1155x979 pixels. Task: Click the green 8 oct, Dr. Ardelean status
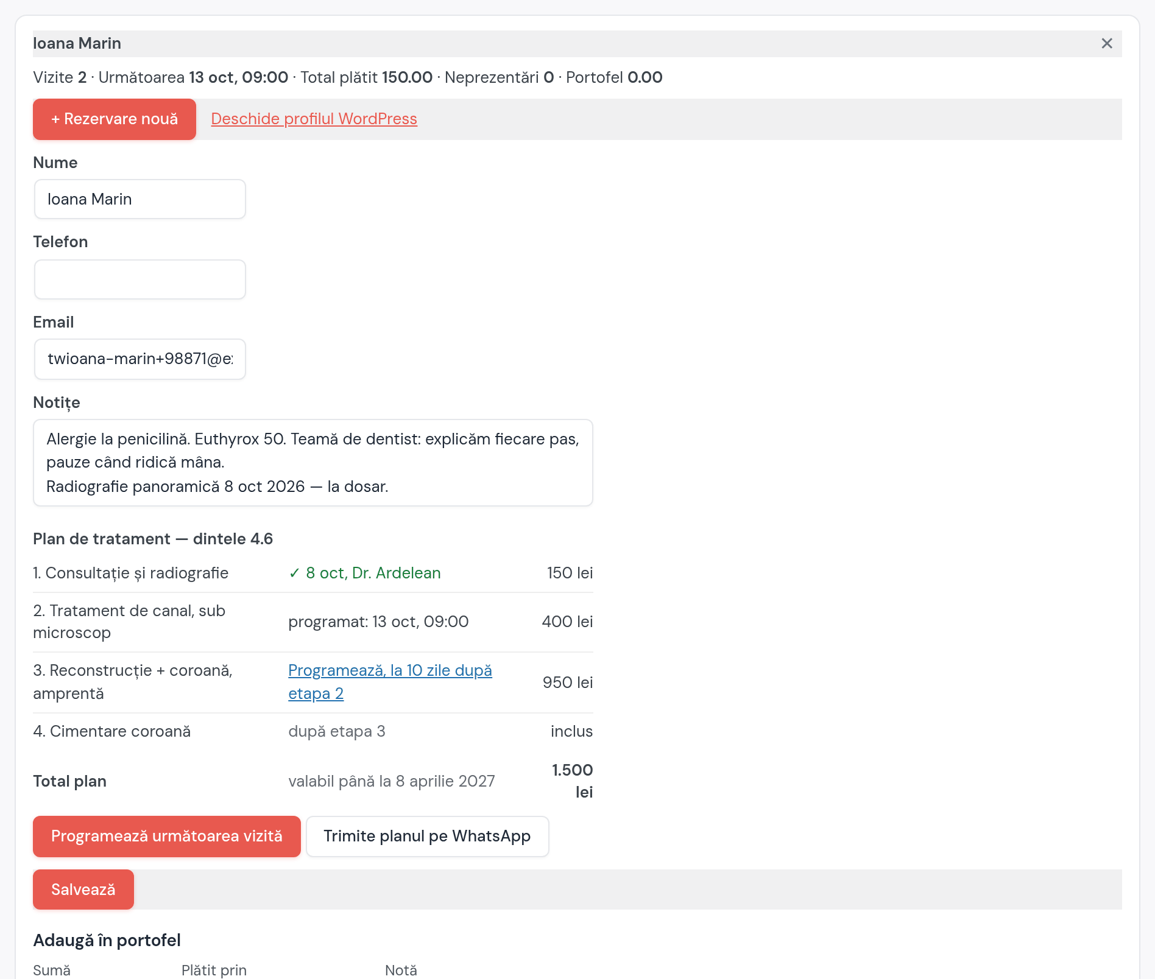364,573
